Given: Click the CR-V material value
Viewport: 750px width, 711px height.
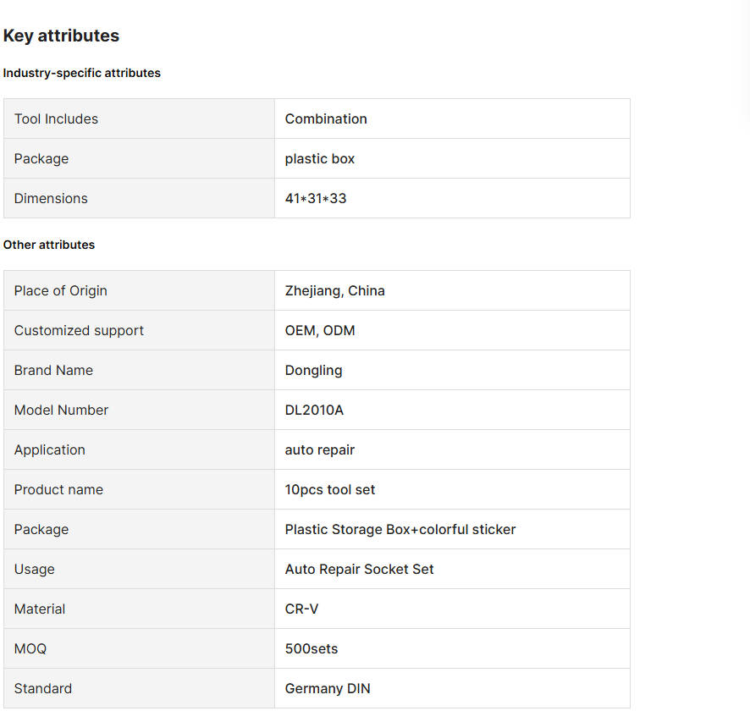Looking at the screenshot, I should 301,609.
